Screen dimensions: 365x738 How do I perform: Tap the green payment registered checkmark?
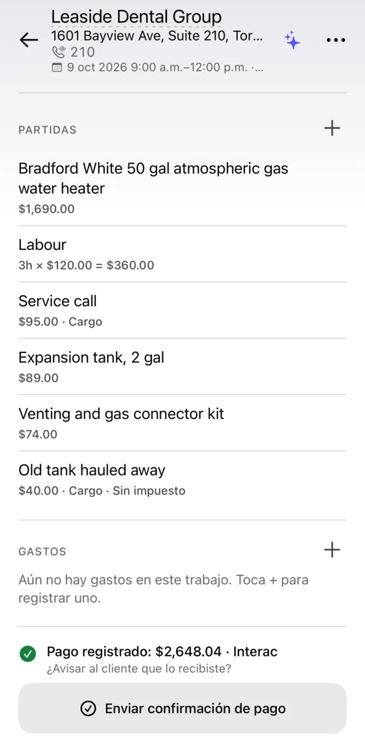point(28,654)
